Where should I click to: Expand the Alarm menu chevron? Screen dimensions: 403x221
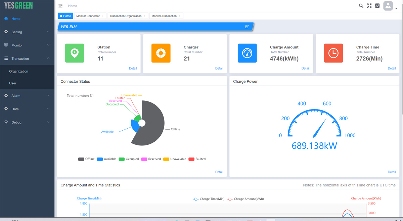[48, 96]
